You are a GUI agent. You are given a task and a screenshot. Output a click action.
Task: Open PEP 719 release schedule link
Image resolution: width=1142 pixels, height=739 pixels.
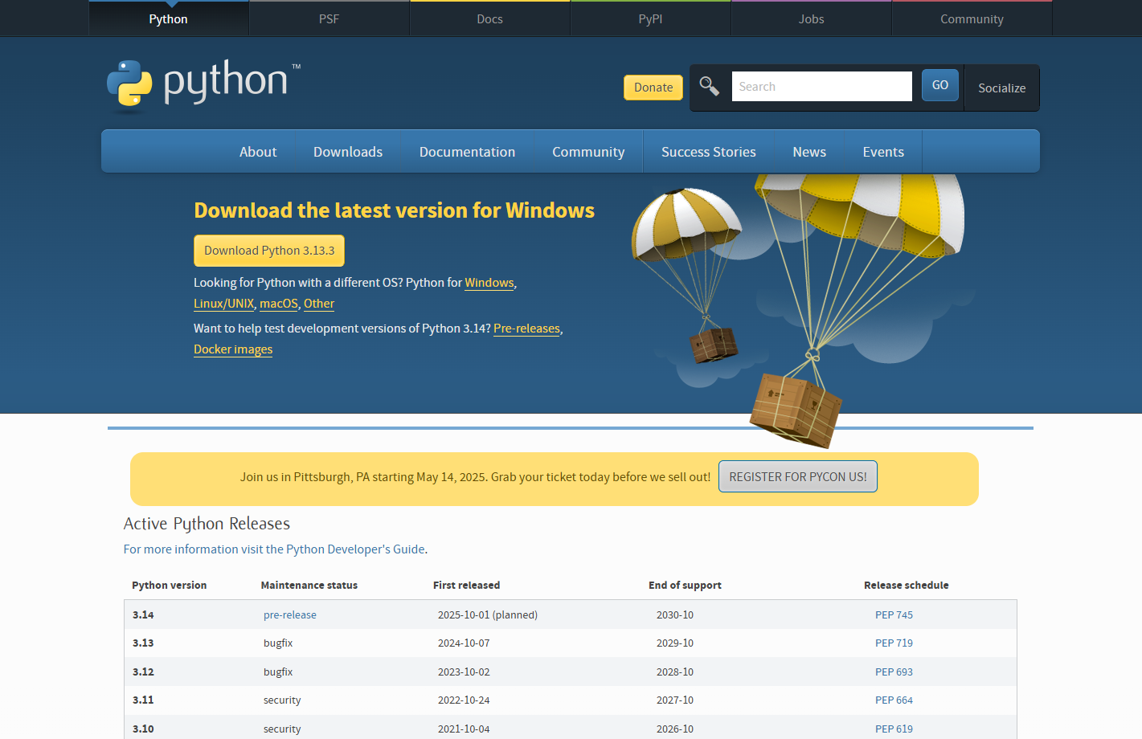[x=894, y=643]
